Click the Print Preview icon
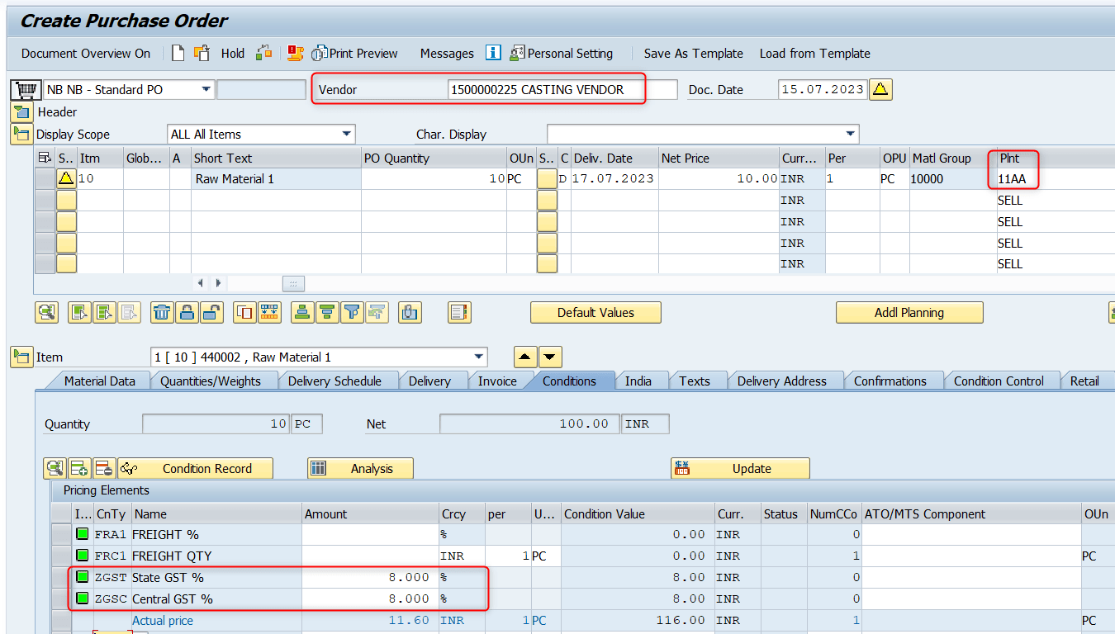1115x634 pixels. [x=319, y=53]
